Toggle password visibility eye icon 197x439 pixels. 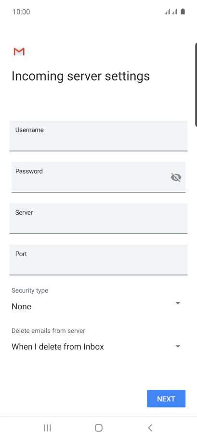tap(176, 177)
